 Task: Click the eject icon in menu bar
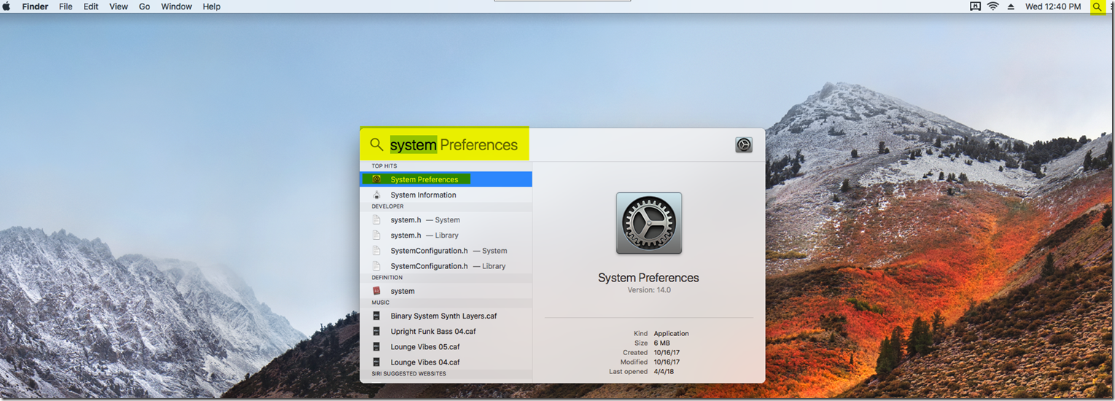(x=1011, y=7)
